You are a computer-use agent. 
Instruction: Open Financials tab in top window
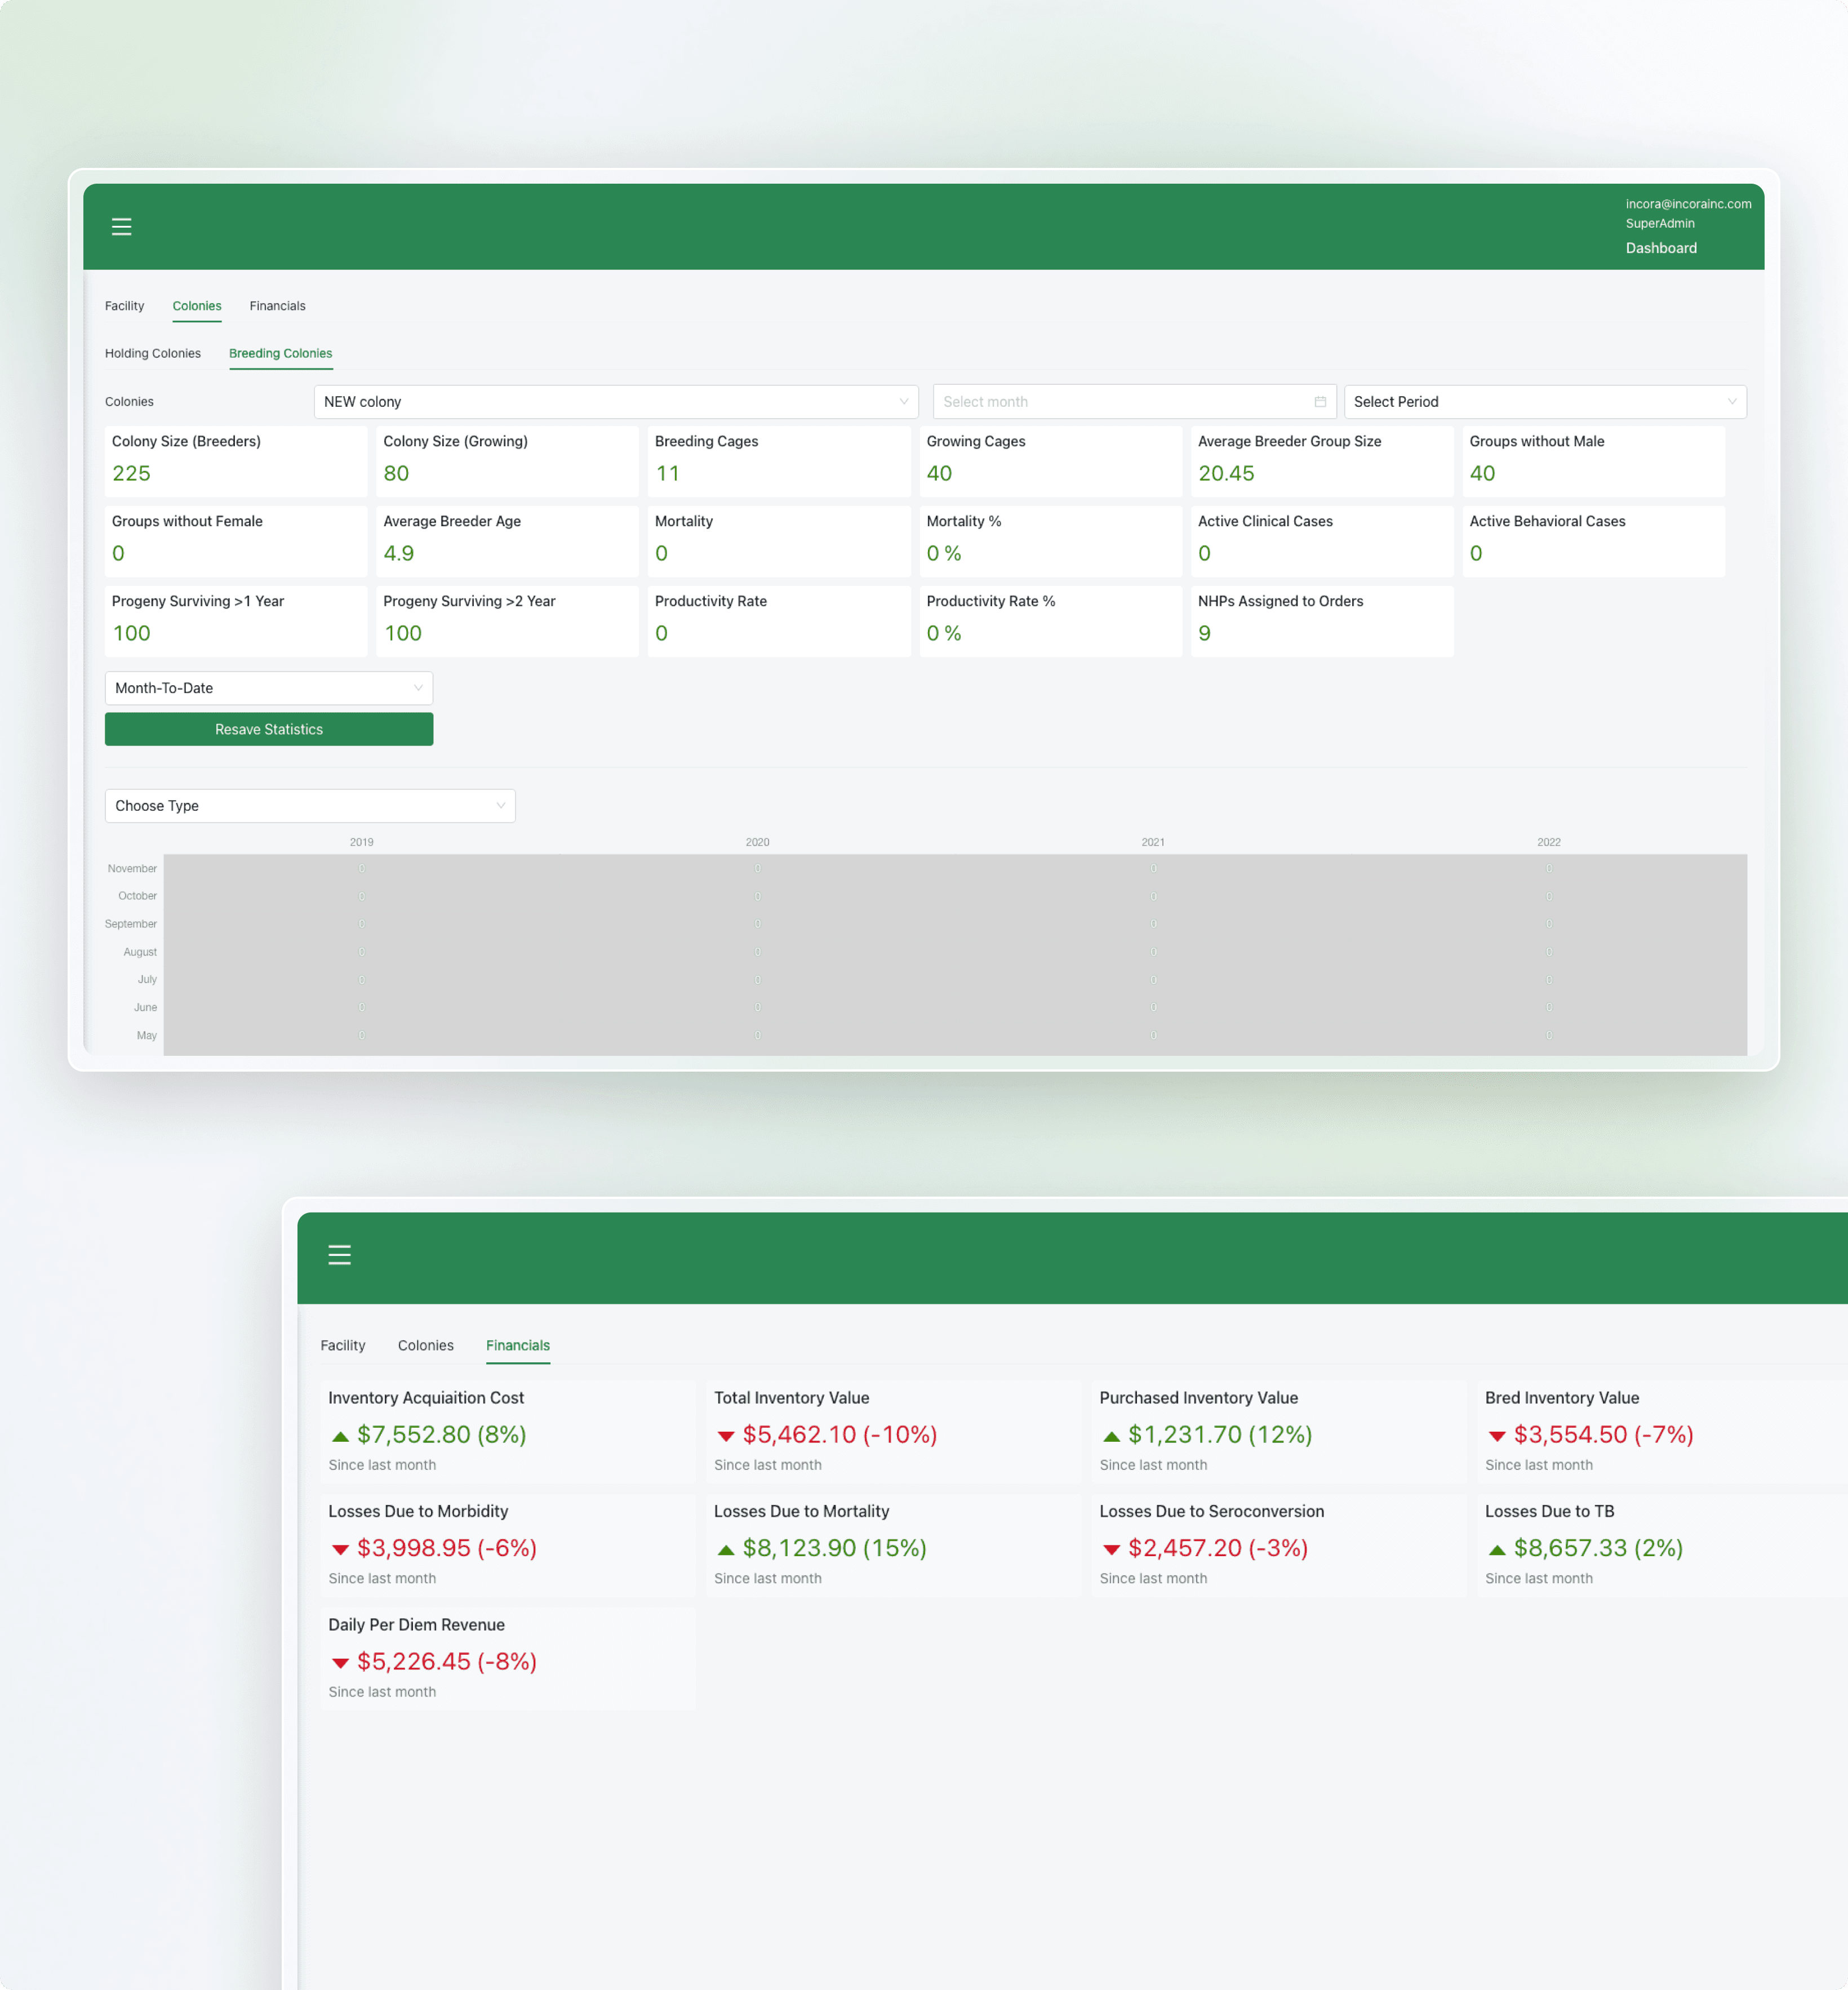pos(277,306)
